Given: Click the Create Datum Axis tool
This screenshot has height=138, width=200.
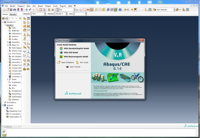Looking at the screenshot, I should 28,52.
